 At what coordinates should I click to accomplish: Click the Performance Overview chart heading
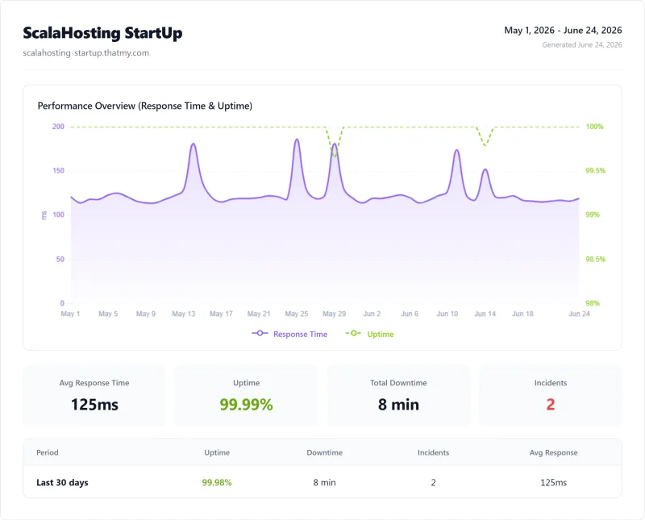(x=145, y=106)
